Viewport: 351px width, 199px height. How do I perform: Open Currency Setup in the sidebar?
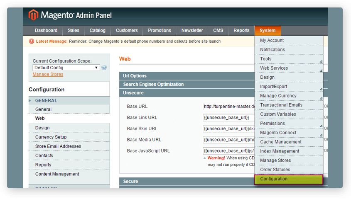coord(51,137)
